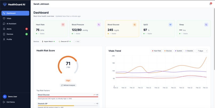This screenshot has width=215, height=108.
Task: Click the Apple Watch watch icon
Action: pos(42,41)
